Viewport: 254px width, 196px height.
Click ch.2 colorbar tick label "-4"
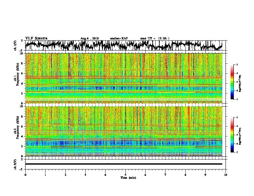[x=236, y=126]
